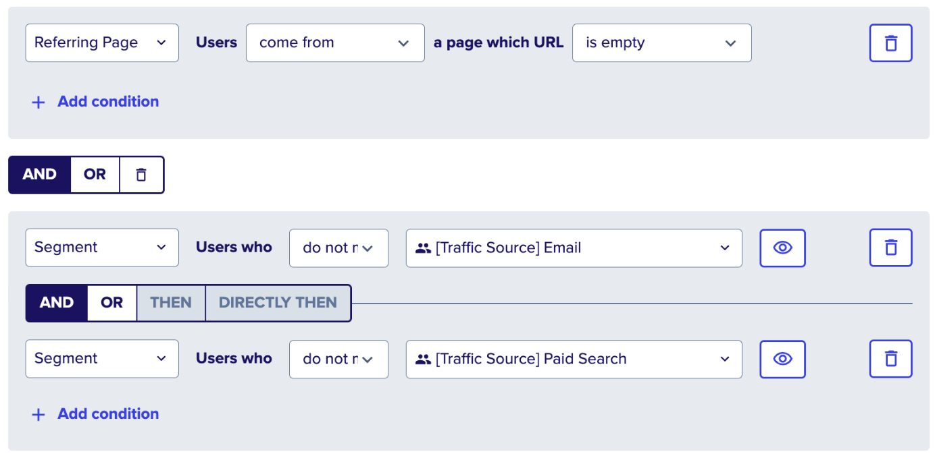Image resolution: width=935 pixels, height=460 pixels.
Task: Expand the [Traffic Source] Paid Search dropdown
Action: (574, 359)
